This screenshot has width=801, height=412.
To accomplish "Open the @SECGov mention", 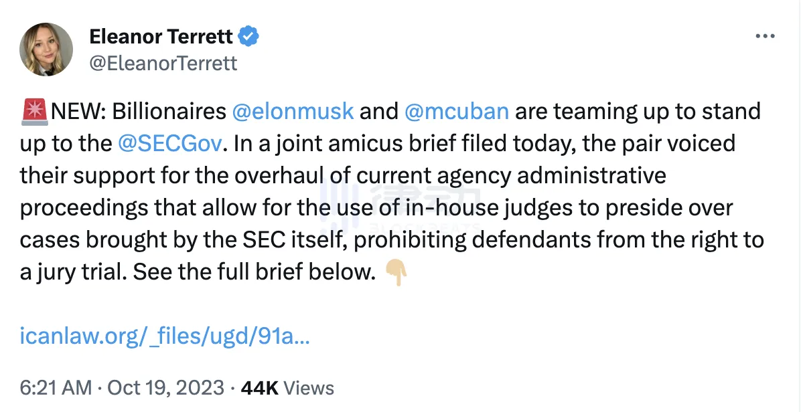I will (170, 144).
